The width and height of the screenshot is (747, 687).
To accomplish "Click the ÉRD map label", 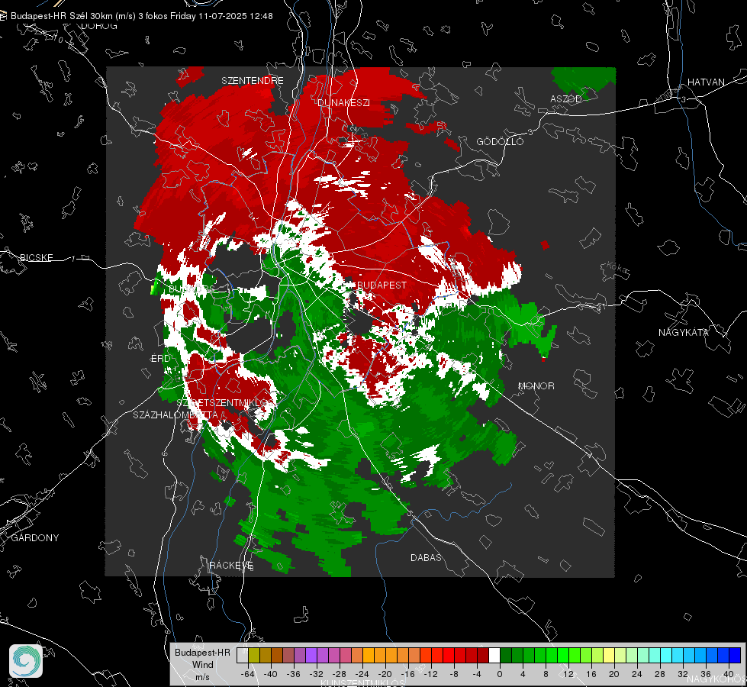I will click(160, 359).
